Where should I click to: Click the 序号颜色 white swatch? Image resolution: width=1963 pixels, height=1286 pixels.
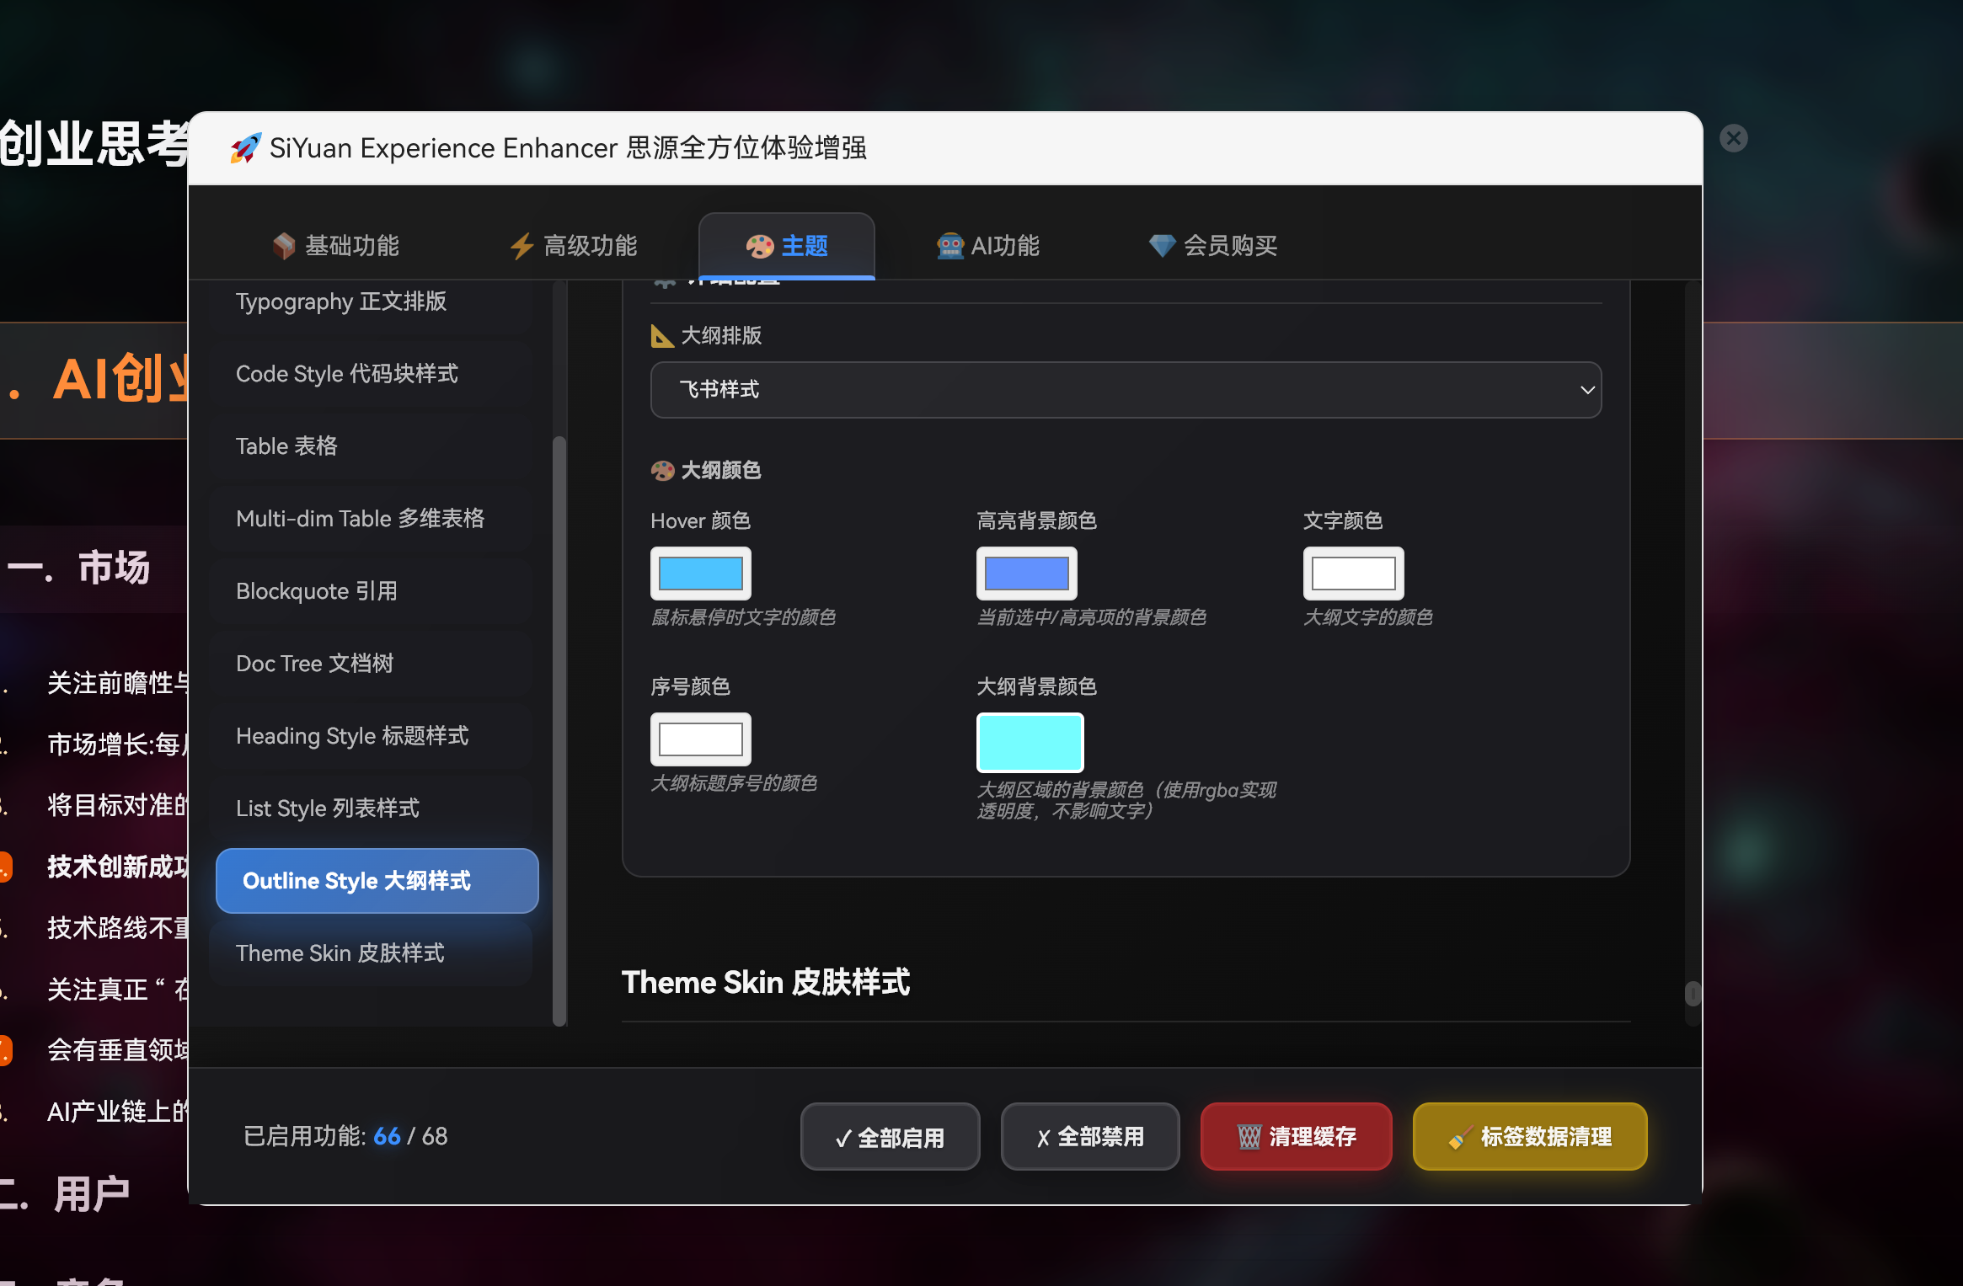click(x=700, y=739)
